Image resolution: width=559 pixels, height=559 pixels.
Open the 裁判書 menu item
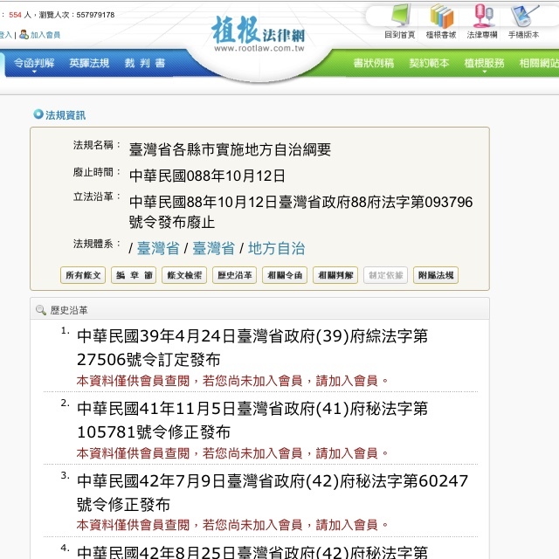(145, 64)
